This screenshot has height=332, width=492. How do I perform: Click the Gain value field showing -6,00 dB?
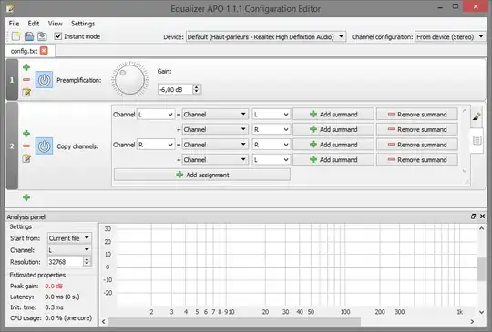[175, 89]
